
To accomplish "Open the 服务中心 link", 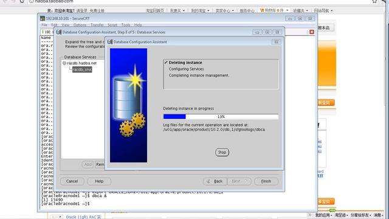I will pos(247,10).
